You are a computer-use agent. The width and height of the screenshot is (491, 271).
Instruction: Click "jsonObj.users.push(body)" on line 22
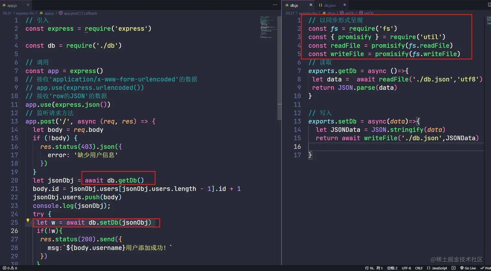tap(77, 197)
